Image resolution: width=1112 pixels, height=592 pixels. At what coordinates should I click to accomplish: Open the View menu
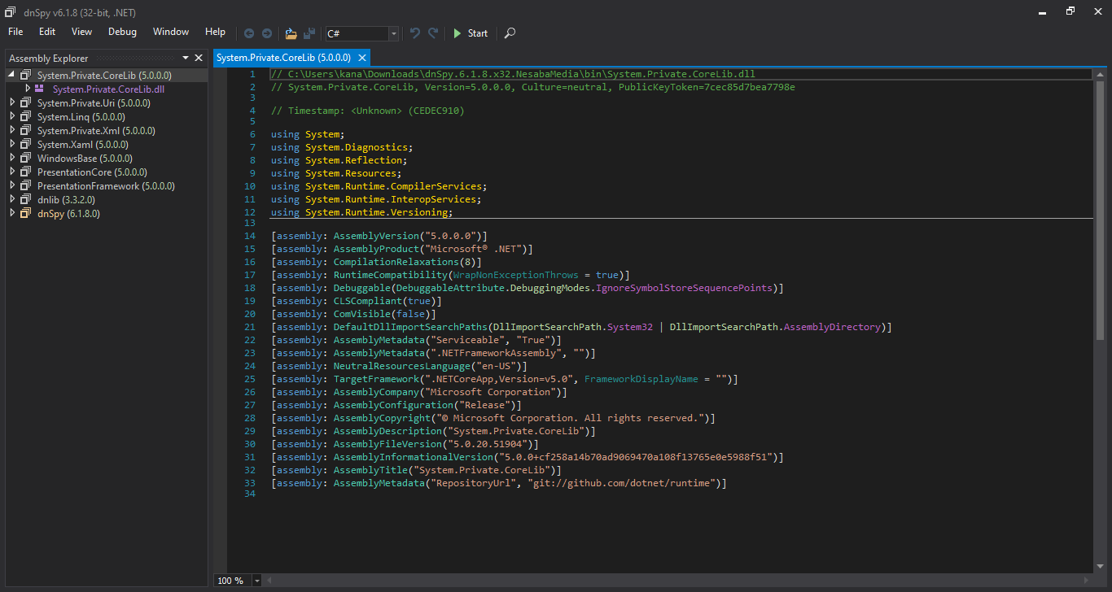point(81,32)
